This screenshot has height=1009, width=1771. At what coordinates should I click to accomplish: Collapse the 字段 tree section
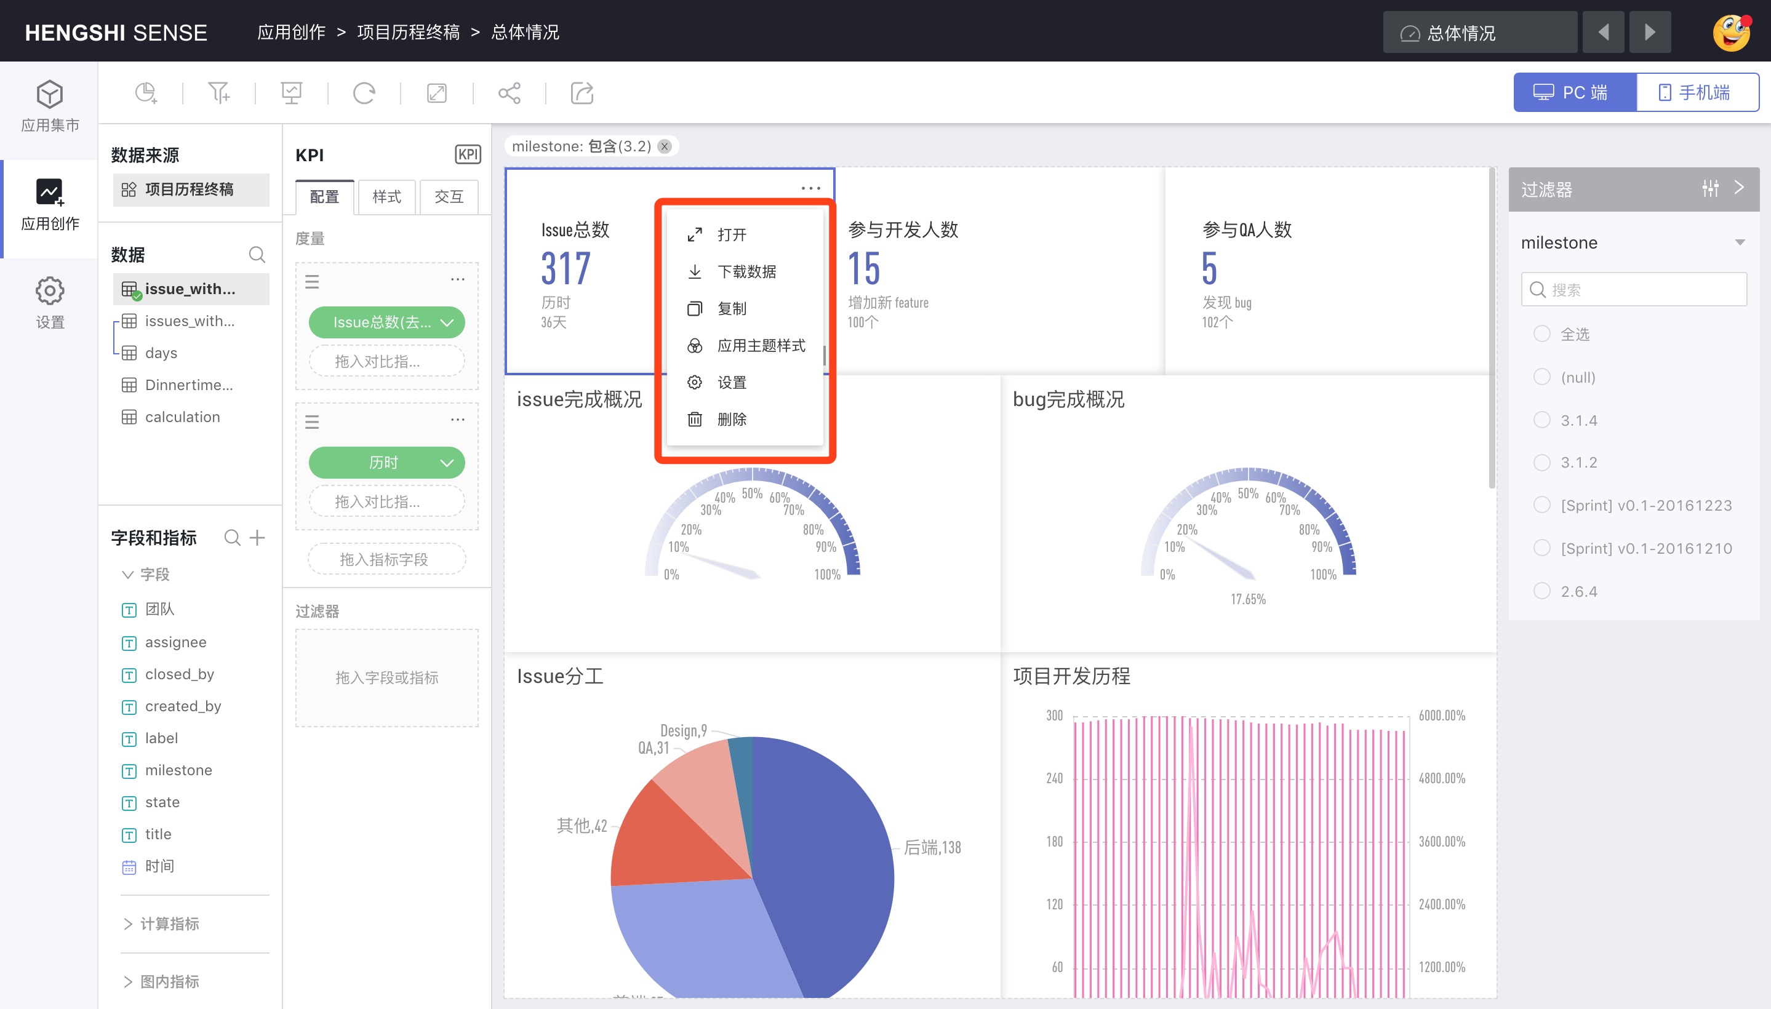[127, 574]
